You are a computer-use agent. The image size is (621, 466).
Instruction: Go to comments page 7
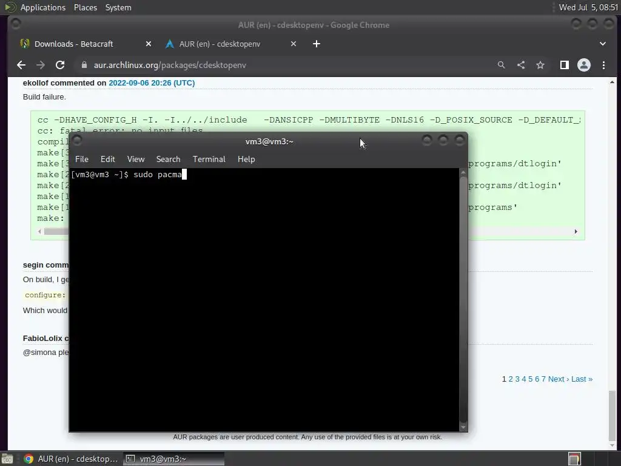coord(543,379)
